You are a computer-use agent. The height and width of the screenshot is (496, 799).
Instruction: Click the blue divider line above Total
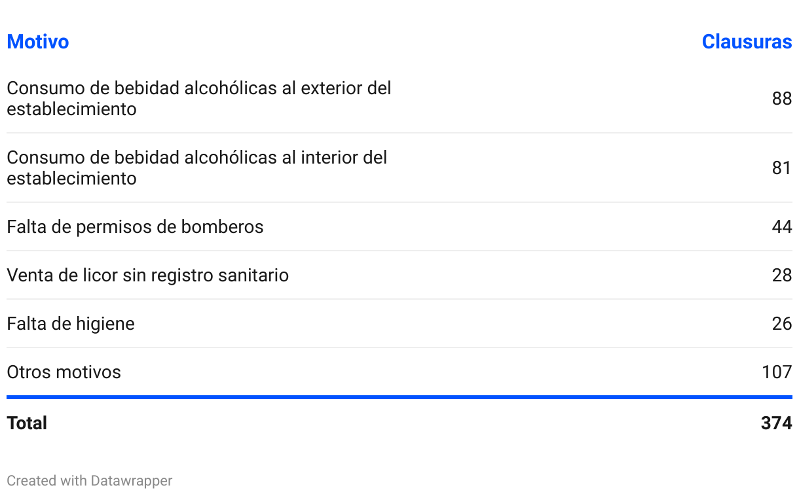(x=399, y=397)
